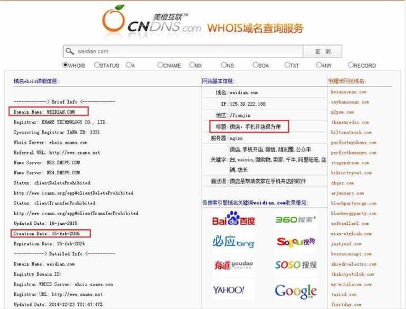This screenshot has width=406, height=309.
Task: Open the perfecthomenyc.com domain link
Action: point(353,153)
